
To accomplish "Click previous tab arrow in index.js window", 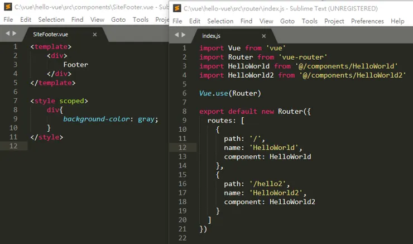I will (176, 35).
